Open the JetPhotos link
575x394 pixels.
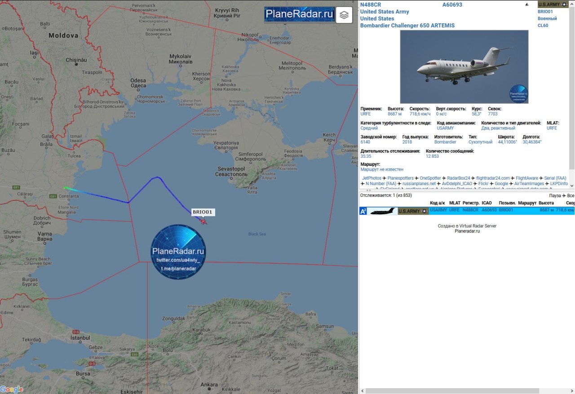pyautogui.click(x=372, y=178)
